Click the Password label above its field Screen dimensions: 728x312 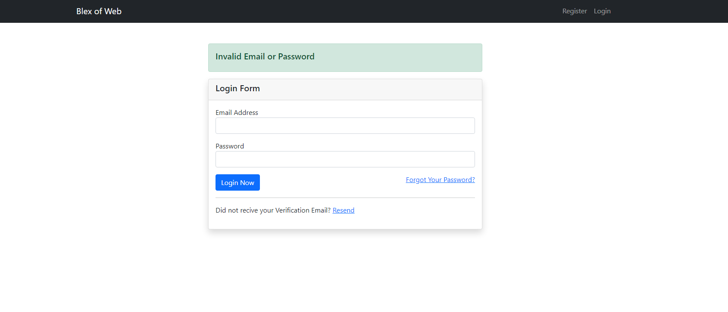point(229,146)
